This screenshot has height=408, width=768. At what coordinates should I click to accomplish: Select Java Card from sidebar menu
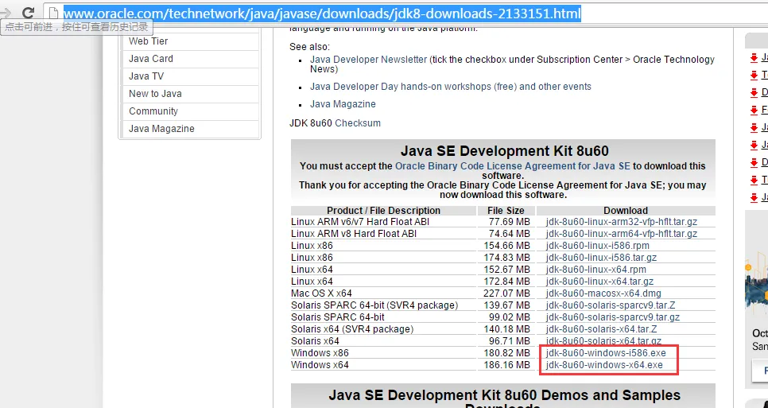(x=151, y=59)
